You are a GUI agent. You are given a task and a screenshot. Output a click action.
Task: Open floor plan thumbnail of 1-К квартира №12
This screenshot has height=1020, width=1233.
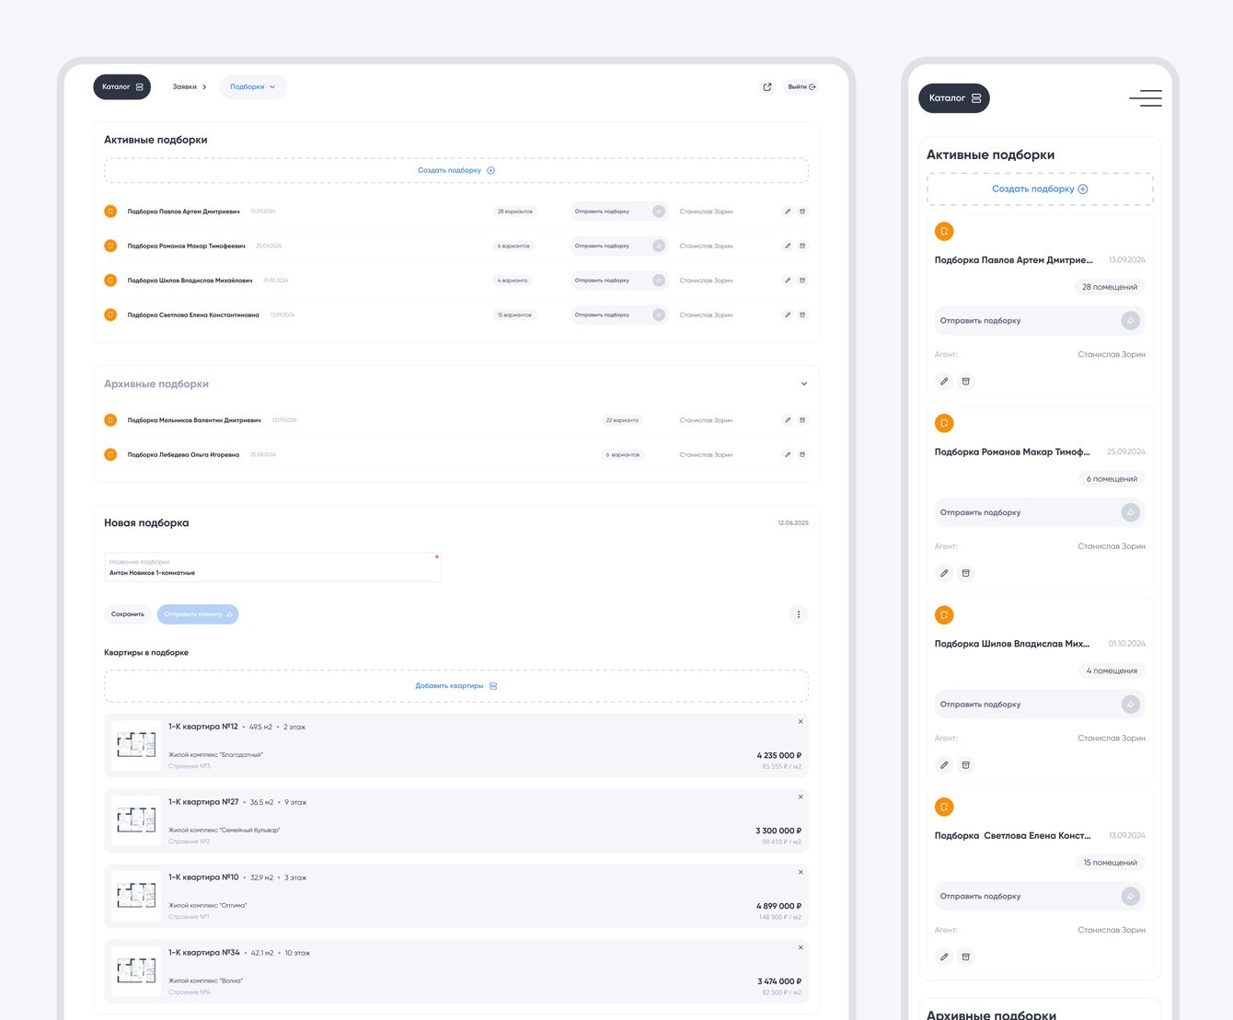coord(136,745)
